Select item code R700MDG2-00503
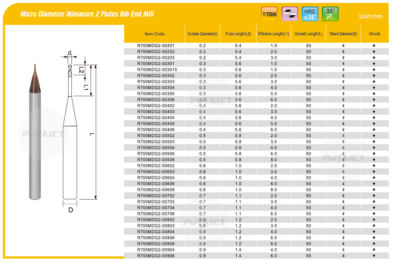The height and width of the screenshot is (262, 393). pos(156,142)
